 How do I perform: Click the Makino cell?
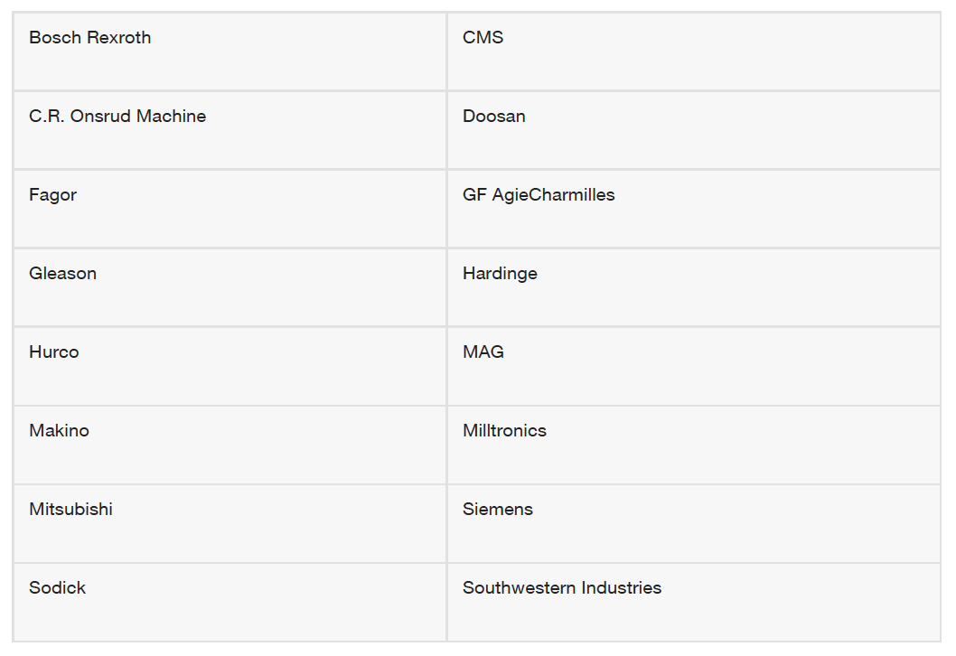(x=230, y=445)
